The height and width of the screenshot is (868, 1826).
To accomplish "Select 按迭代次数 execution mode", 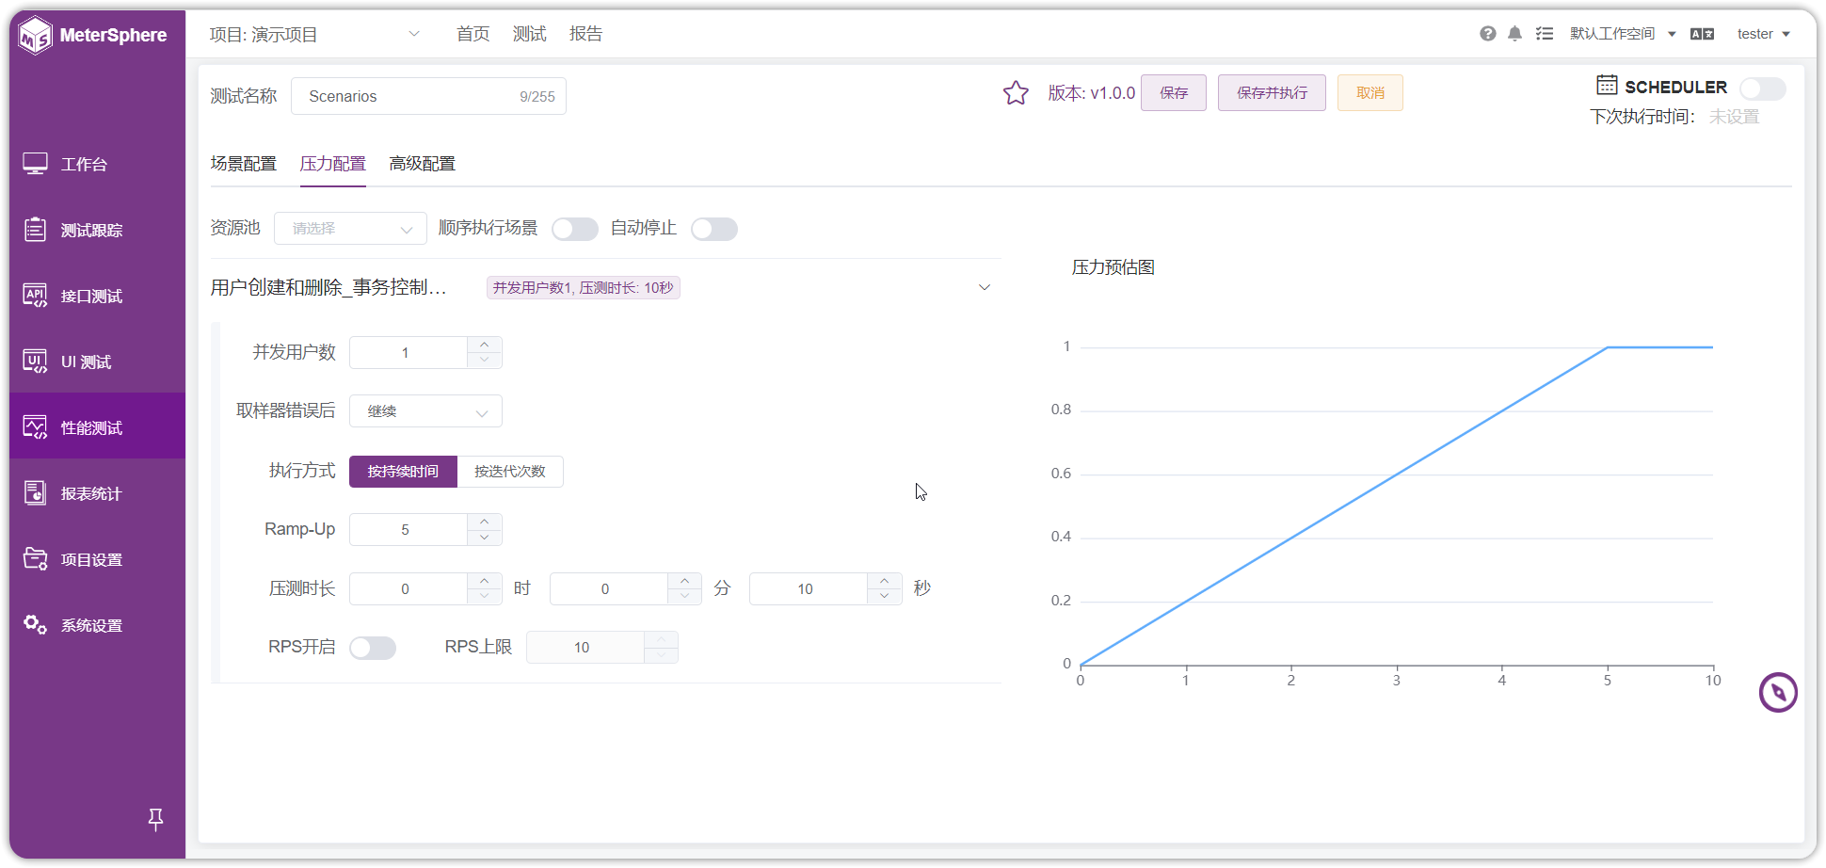I will point(510,472).
